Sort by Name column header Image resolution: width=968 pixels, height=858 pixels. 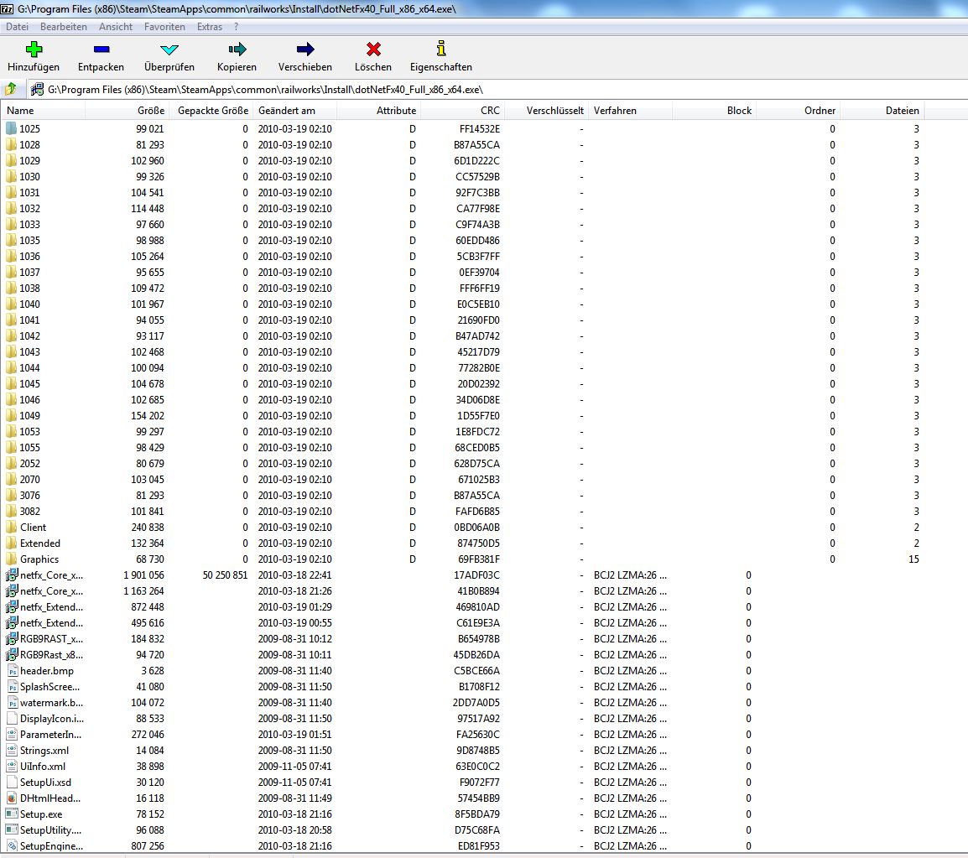[43, 111]
